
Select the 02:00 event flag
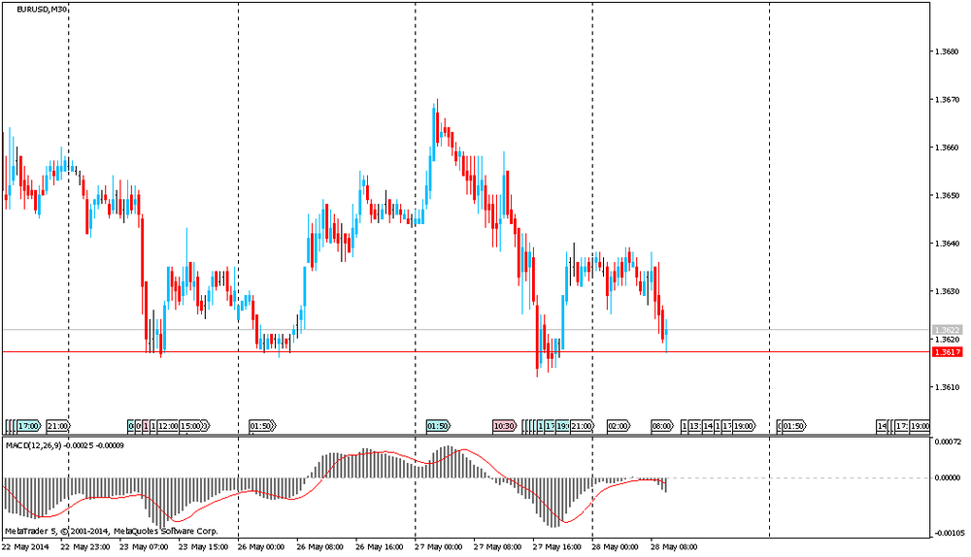618,425
